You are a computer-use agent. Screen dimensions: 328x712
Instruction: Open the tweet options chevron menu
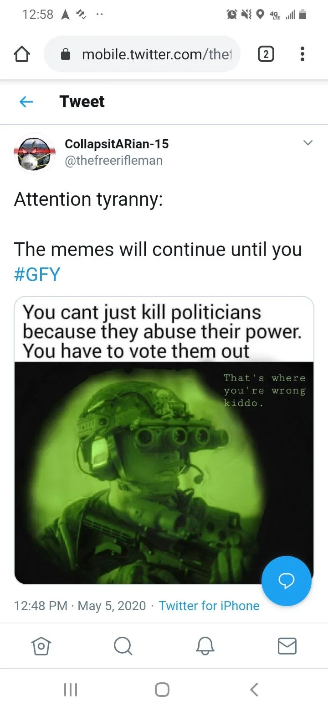tap(308, 143)
